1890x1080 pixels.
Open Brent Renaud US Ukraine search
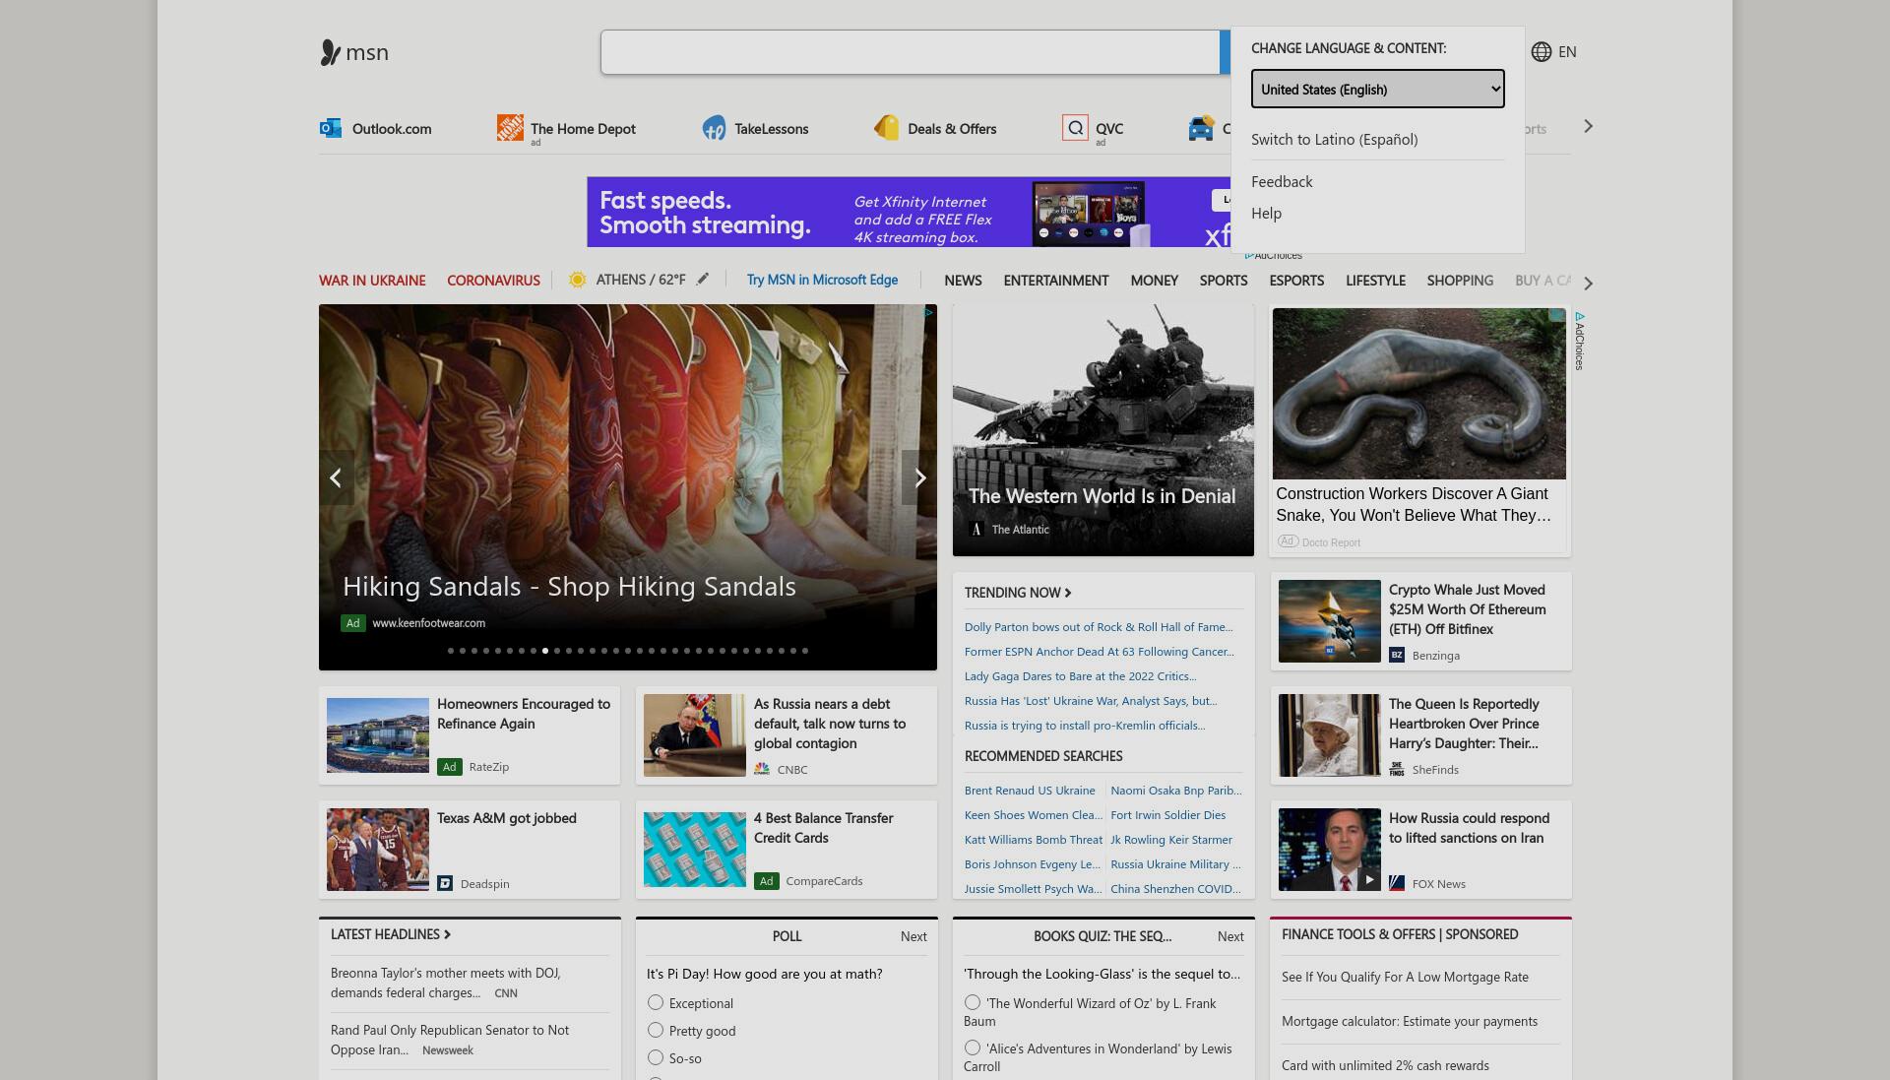(1030, 791)
